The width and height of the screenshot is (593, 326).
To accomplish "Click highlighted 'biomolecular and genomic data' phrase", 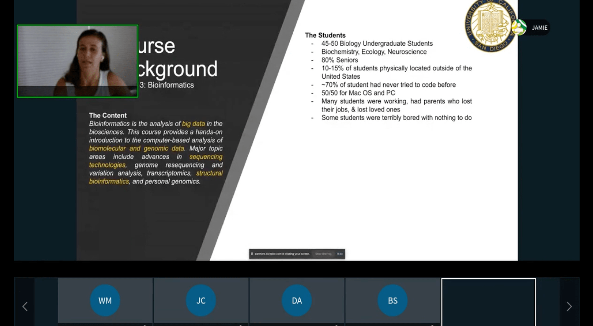I will click(x=137, y=148).
